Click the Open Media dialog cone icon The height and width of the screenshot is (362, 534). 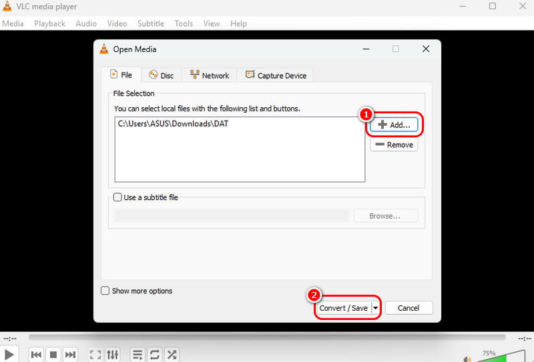[x=104, y=49]
